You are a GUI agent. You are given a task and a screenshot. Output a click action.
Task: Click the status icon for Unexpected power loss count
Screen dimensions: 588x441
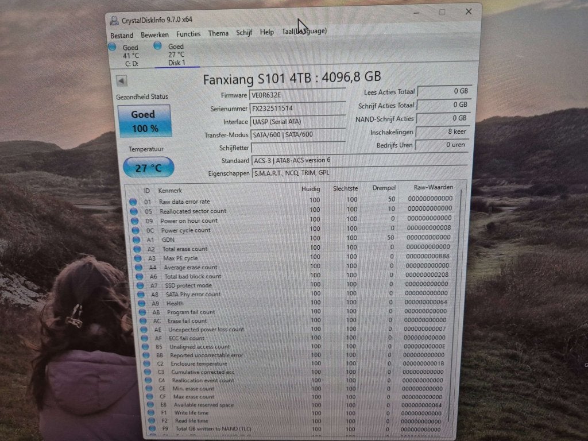tap(144, 329)
